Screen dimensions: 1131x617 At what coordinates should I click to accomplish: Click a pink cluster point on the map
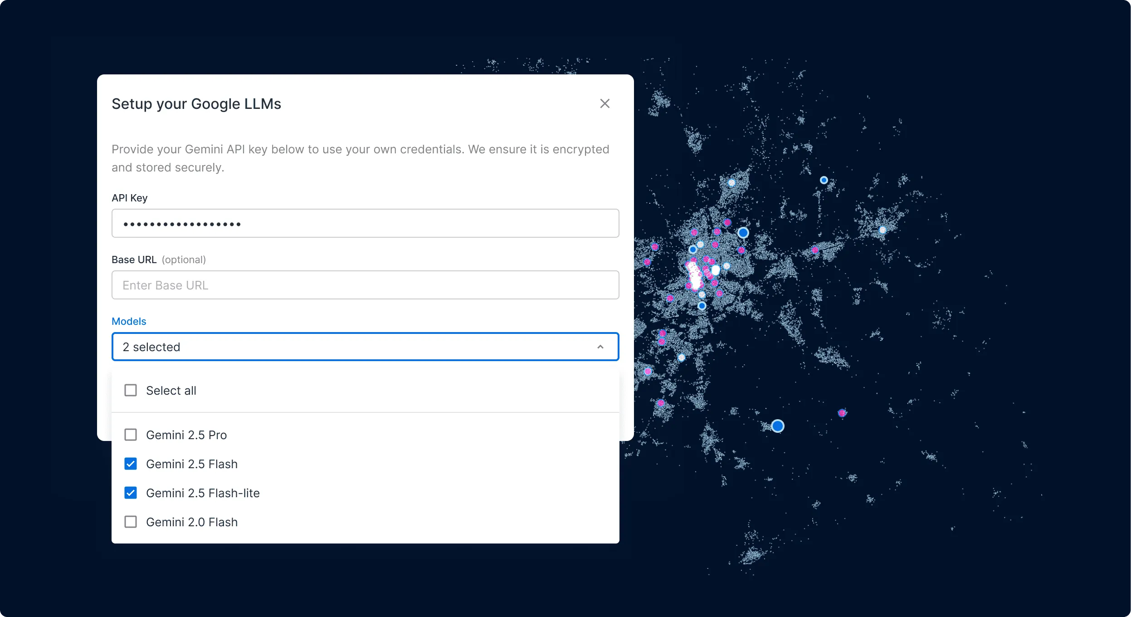coord(841,412)
